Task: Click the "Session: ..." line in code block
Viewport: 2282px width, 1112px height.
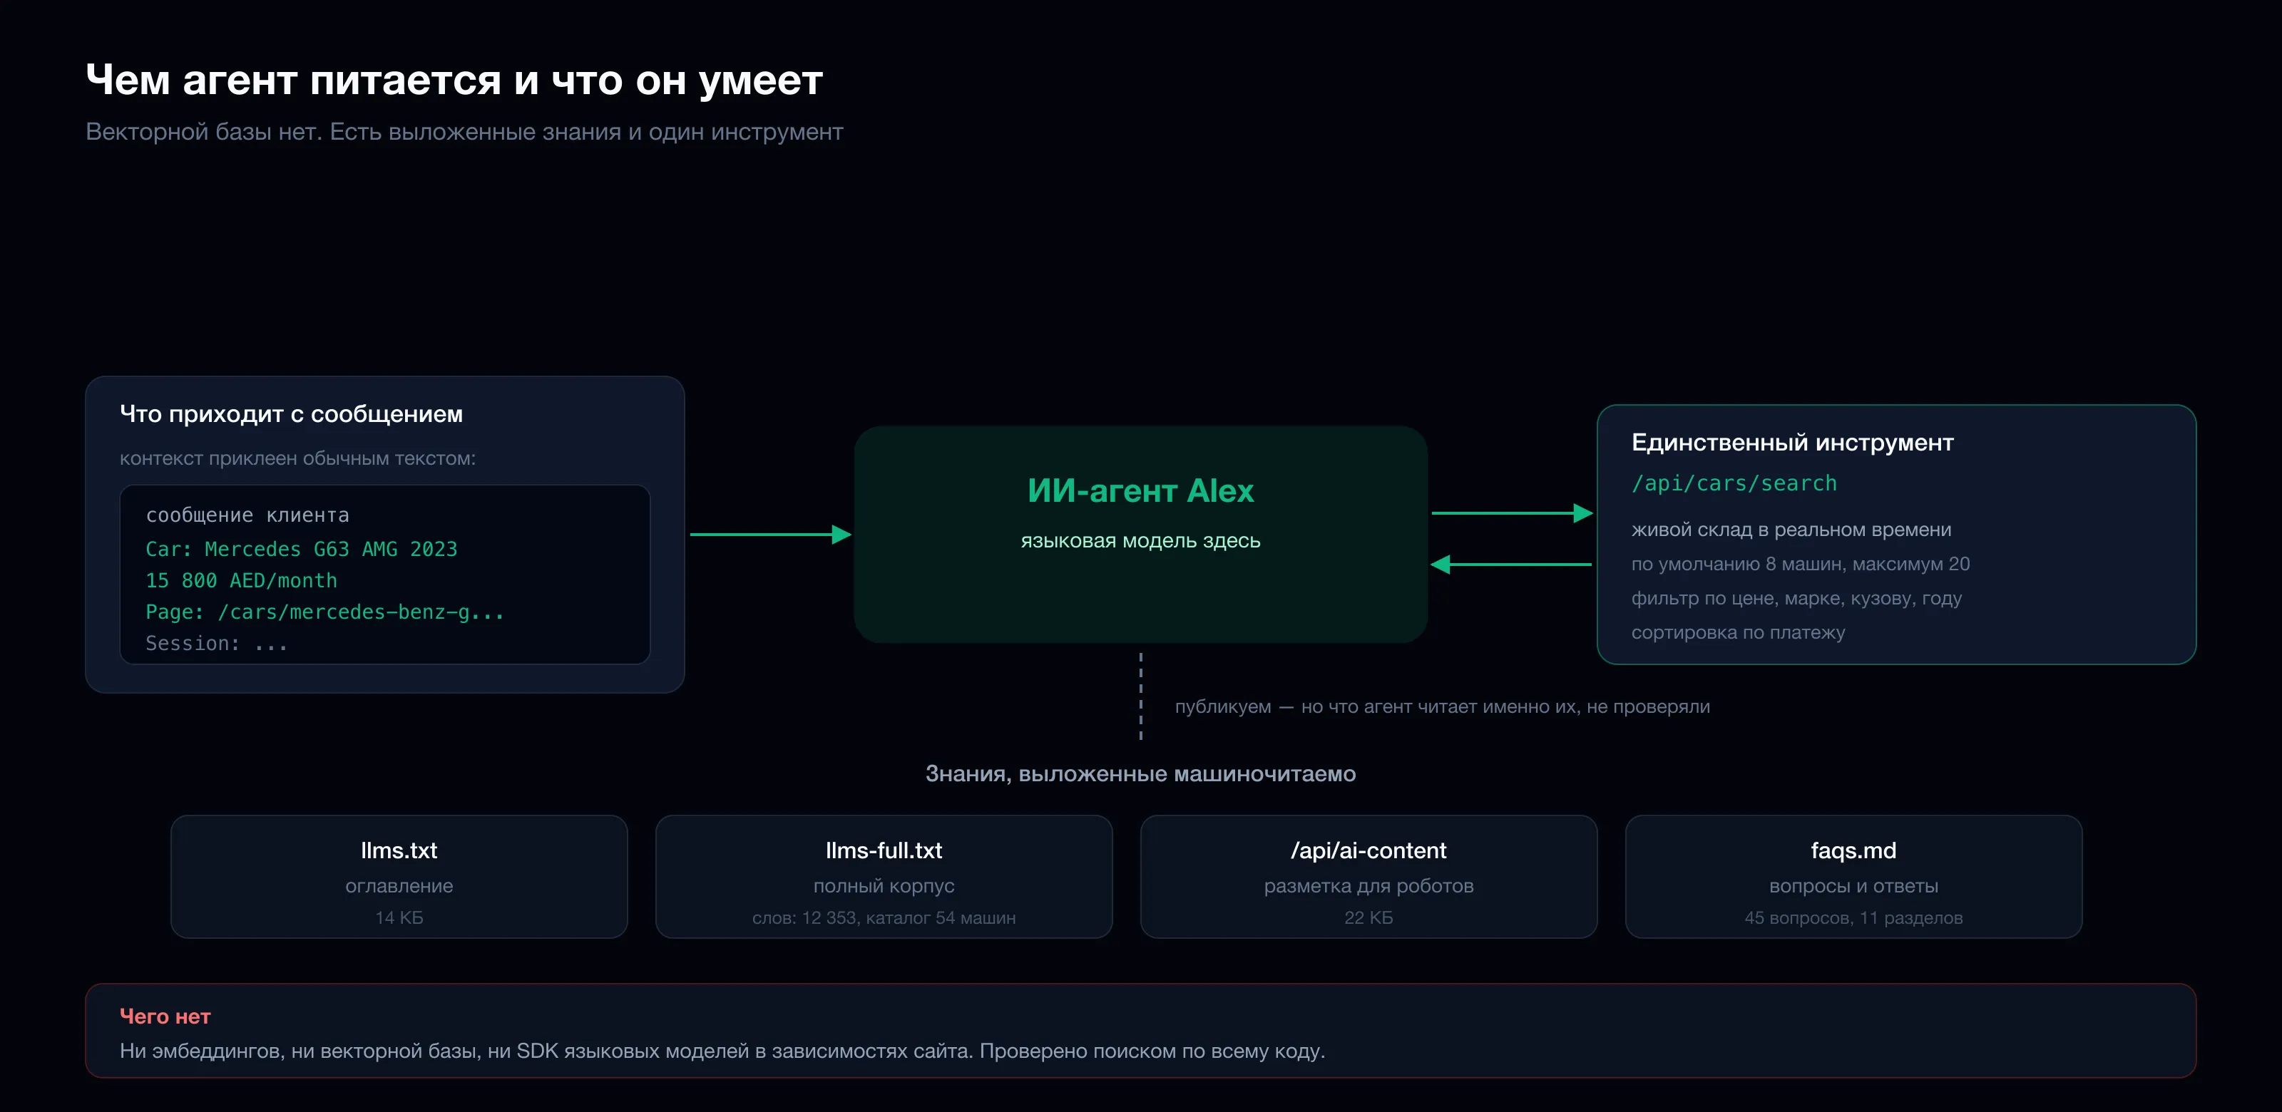Action: coord(216,644)
